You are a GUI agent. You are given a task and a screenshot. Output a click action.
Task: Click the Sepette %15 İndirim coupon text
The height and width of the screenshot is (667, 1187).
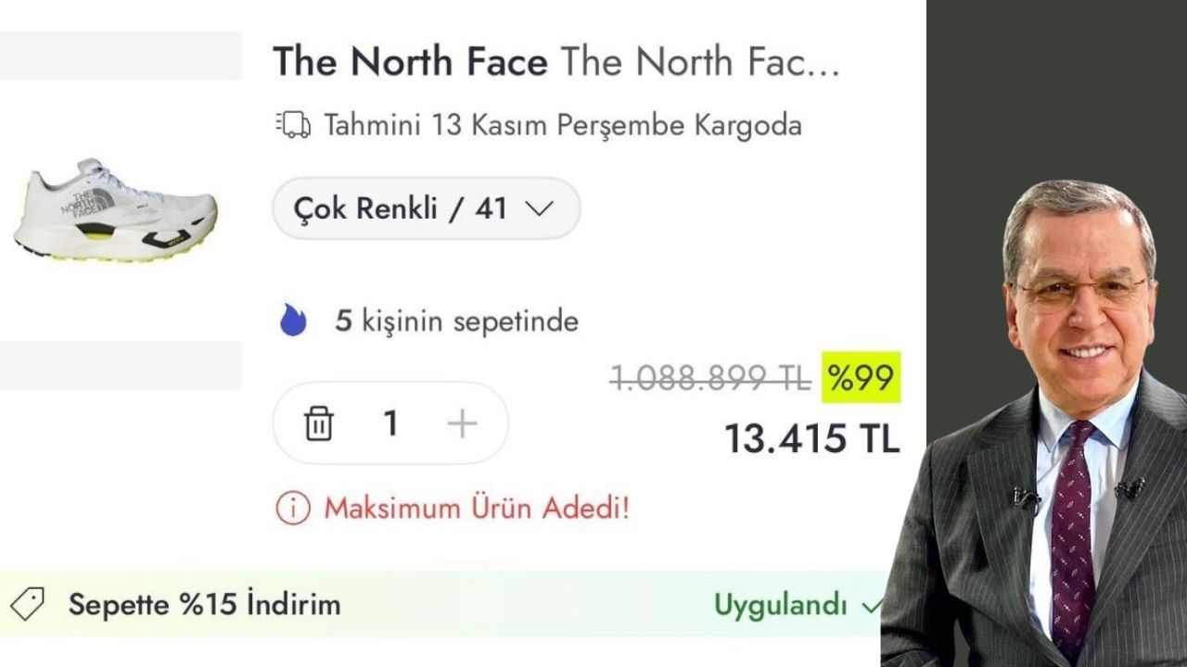(205, 605)
